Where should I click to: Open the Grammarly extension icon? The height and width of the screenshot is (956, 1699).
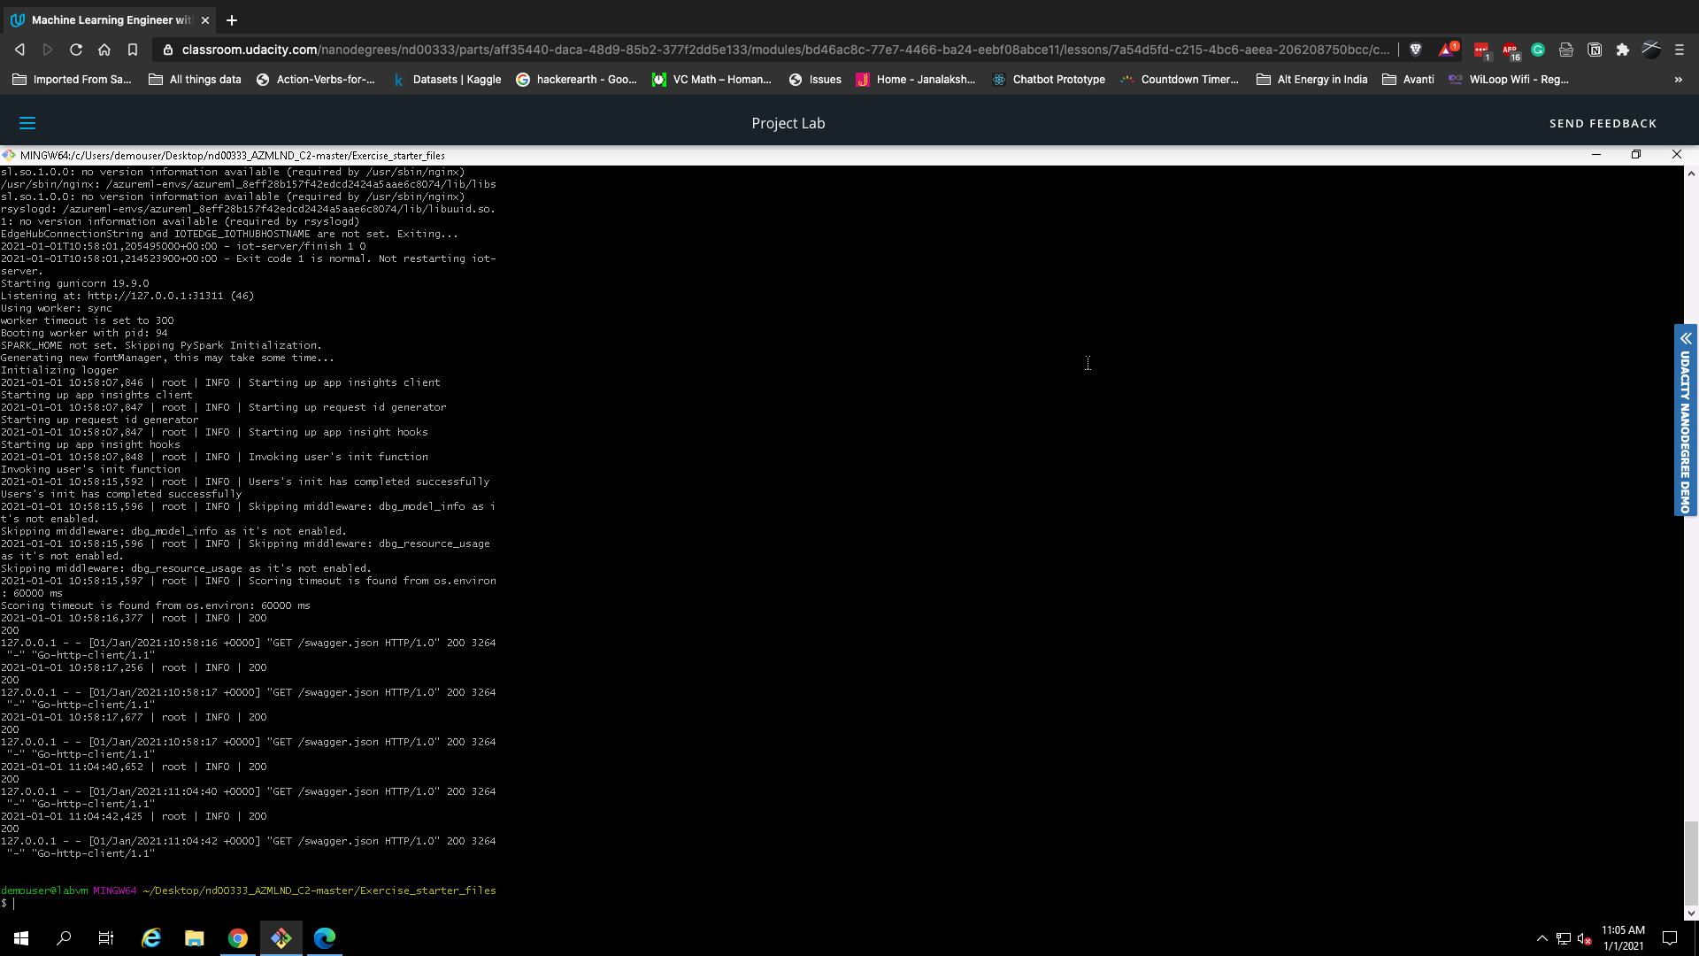pos(1538,50)
